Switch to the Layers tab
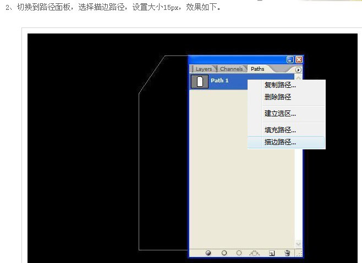362x263 pixels. (204, 69)
